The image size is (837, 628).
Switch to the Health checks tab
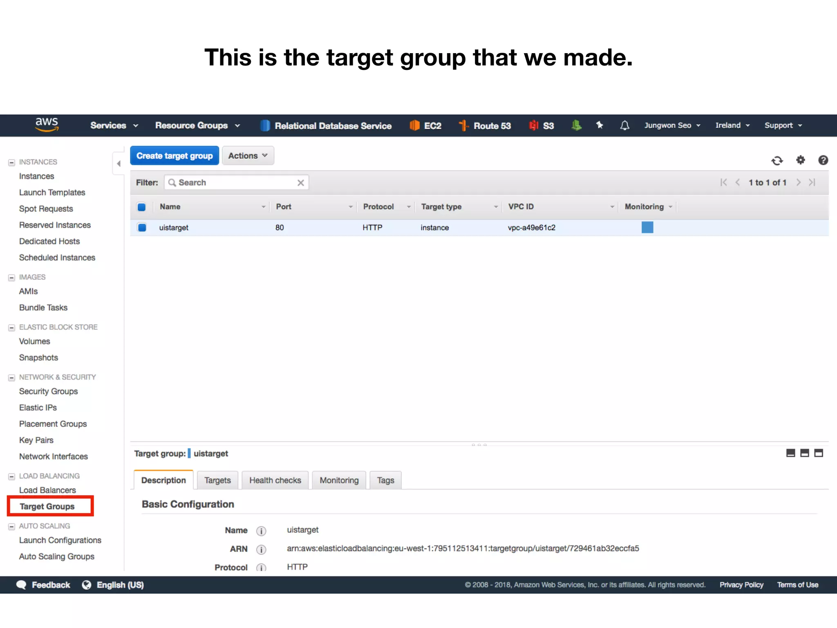click(x=275, y=480)
